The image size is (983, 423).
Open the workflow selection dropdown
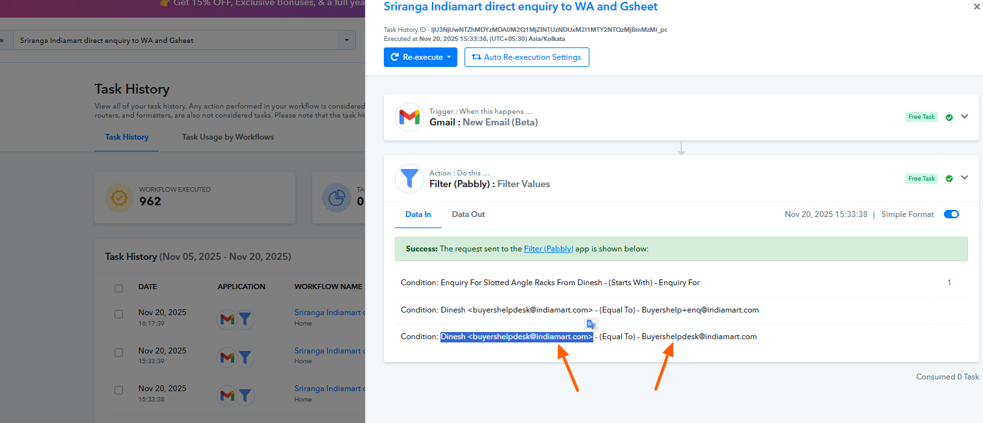pos(346,40)
